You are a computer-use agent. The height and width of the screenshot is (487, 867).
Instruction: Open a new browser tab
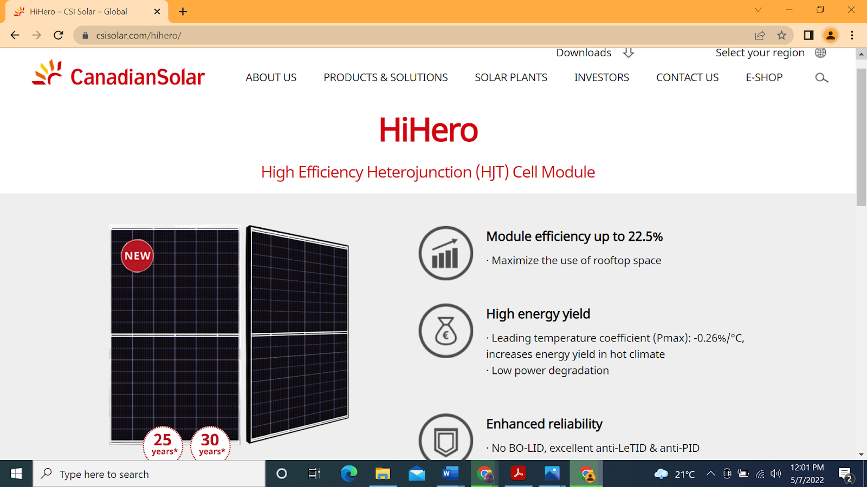(x=183, y=11)
